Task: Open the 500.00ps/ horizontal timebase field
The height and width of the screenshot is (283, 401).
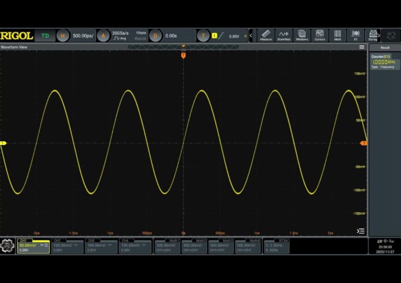Action: (83, 36)
